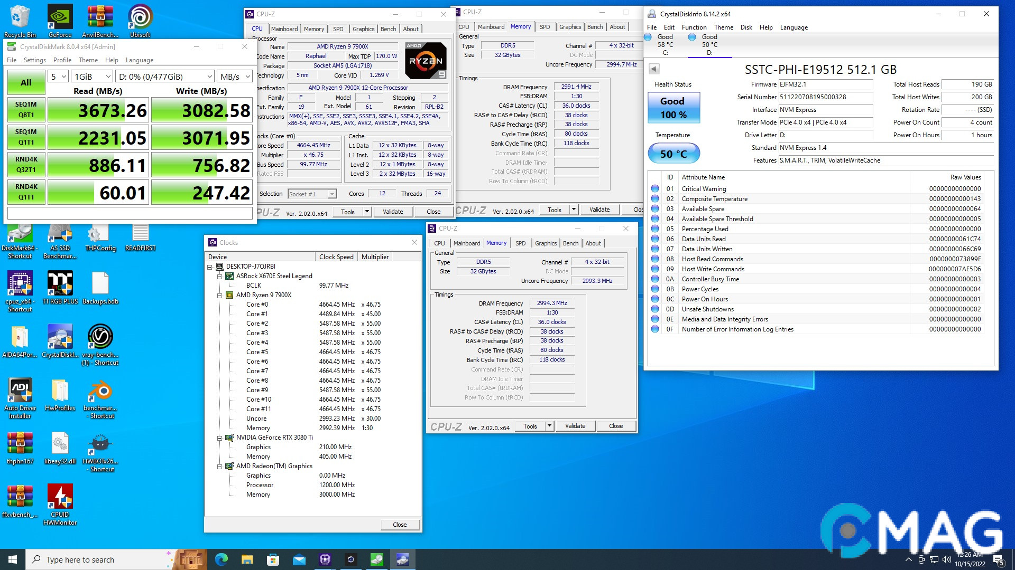Click the back arrow icon in CrystalDiskInfo

click(x=653, y=69)
